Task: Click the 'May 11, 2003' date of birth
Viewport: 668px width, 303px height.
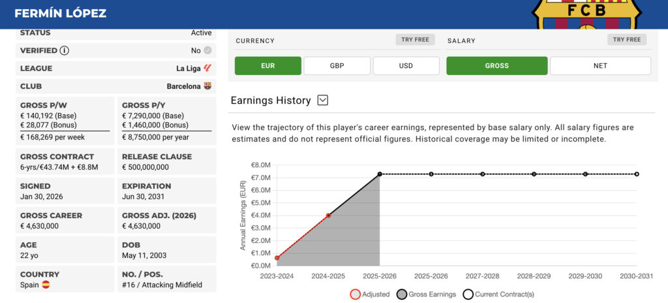Action: click(144, 255)
